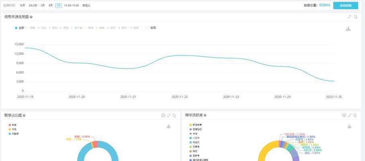Click the 中性 : 1.12% label
The image size is (365, 161).
click(x=74, y=139)
